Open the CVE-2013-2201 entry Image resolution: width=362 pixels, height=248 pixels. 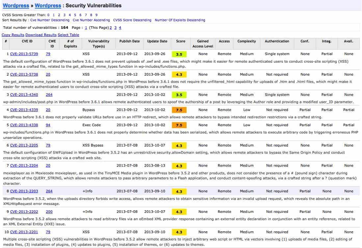click(x=24, y=232)
